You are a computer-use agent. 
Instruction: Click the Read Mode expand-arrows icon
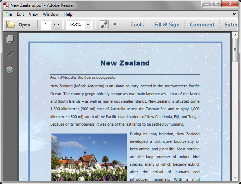click(x=104, y=25)
